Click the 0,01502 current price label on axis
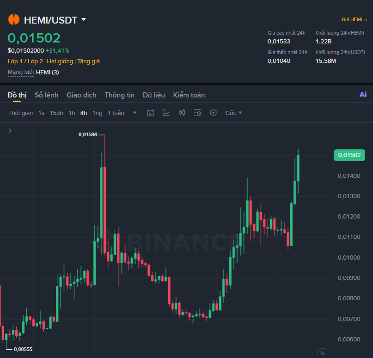The image size is (373, 358). pyautogui.click(x=349, y=155)
